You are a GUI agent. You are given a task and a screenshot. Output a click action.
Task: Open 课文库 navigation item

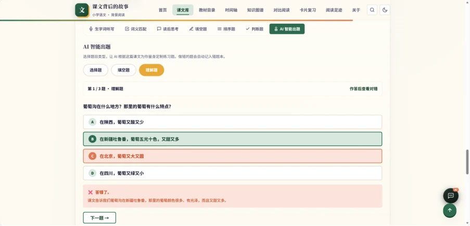click(x=183, y=10)
